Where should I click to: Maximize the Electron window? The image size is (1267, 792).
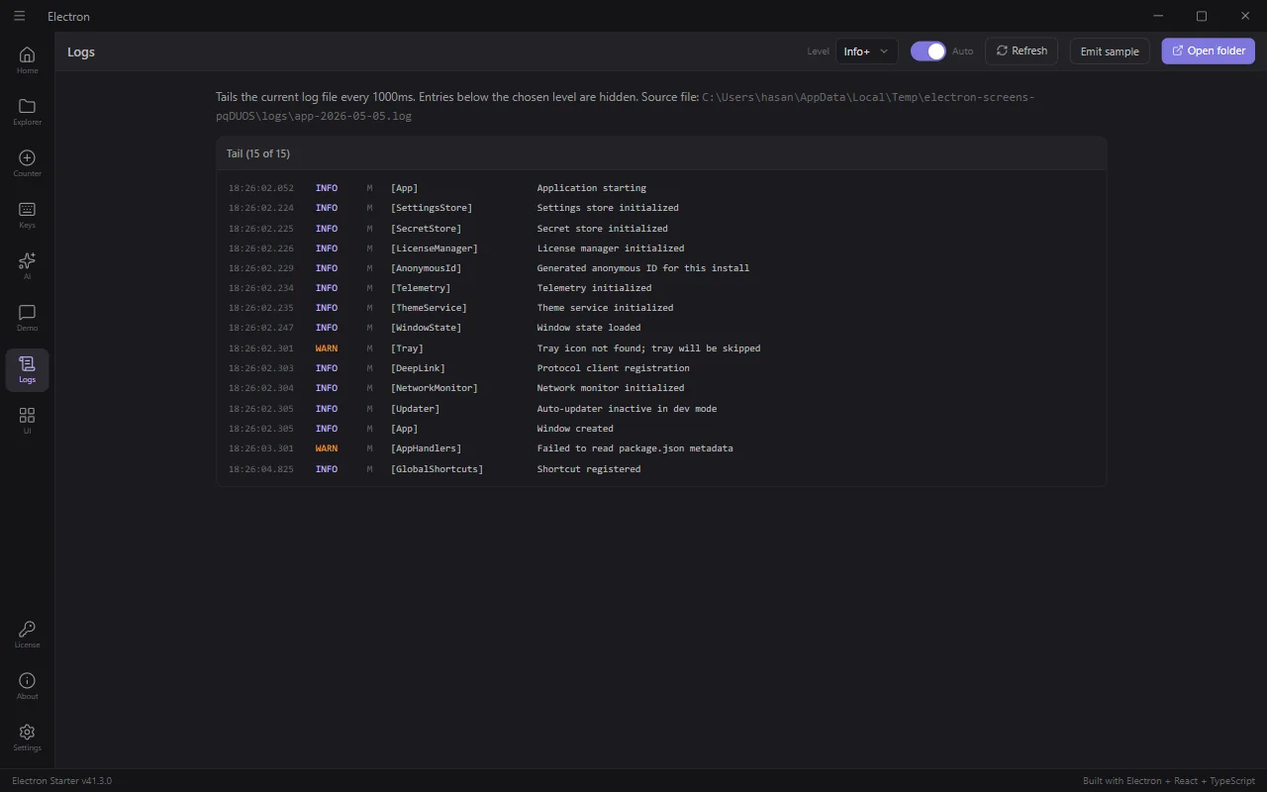tap(1202, 16)
